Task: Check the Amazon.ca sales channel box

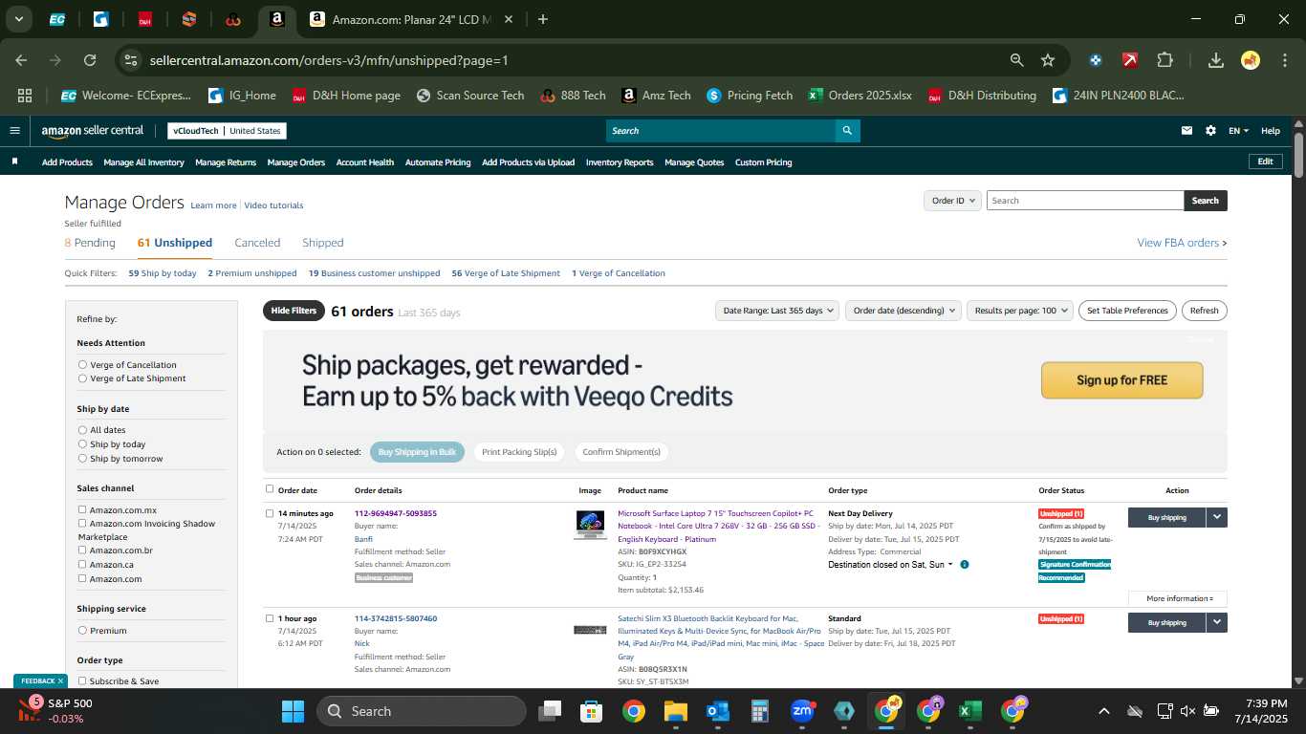Action: [x=82, y=565]
